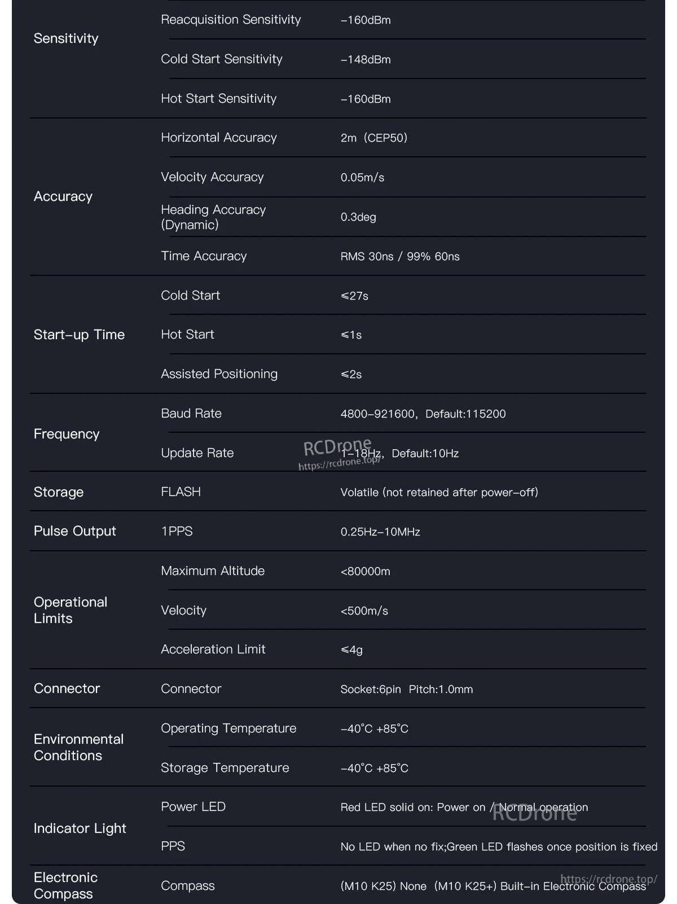The image size is (677, 904).
Task: Select the Start-up Time section heading
Action: tap(79, 335)
